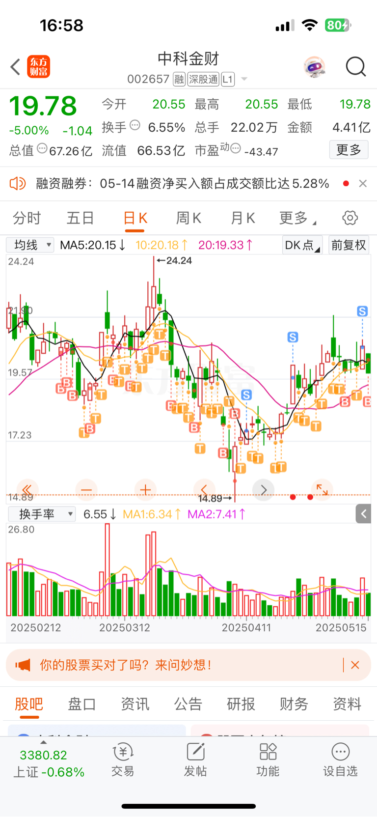Expand the 更多 chart period menu

click(x=297, y=218)
